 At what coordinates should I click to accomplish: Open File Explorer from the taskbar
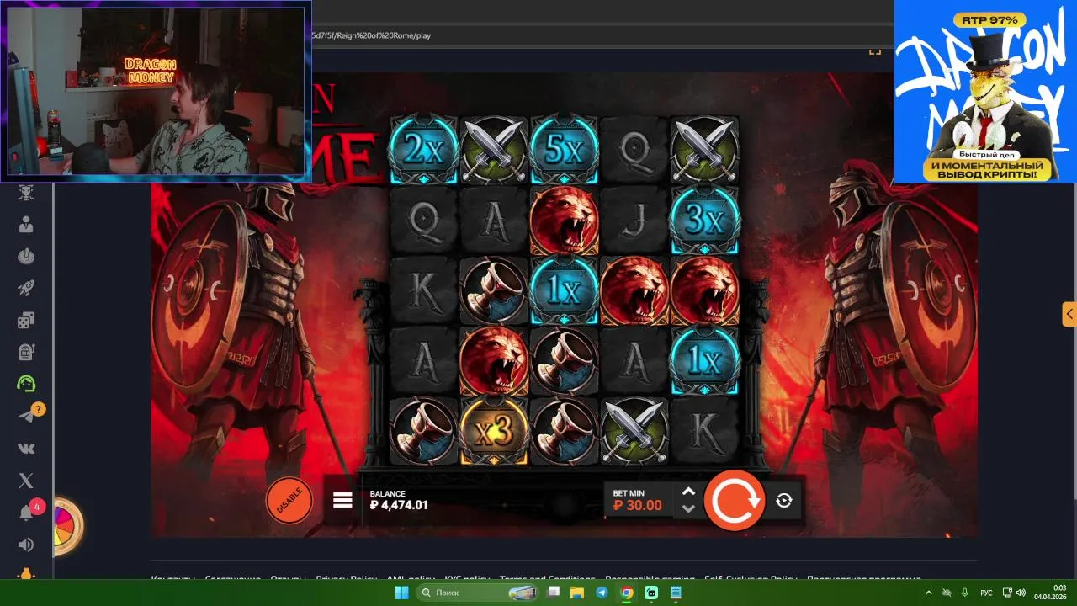click(577, 593)
